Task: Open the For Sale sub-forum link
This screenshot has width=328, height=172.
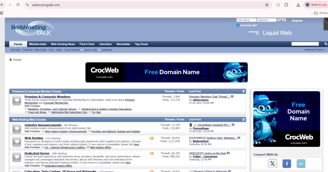Action: click(x=96, y=112)
